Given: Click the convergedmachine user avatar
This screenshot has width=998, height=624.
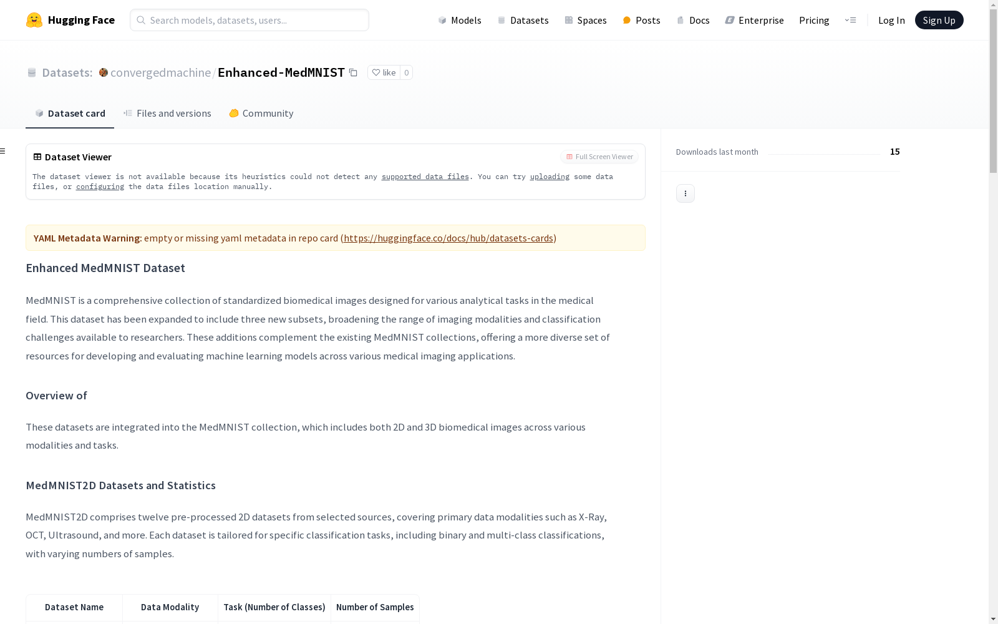Looking at the screenshot, I should [x=104, y=72].
